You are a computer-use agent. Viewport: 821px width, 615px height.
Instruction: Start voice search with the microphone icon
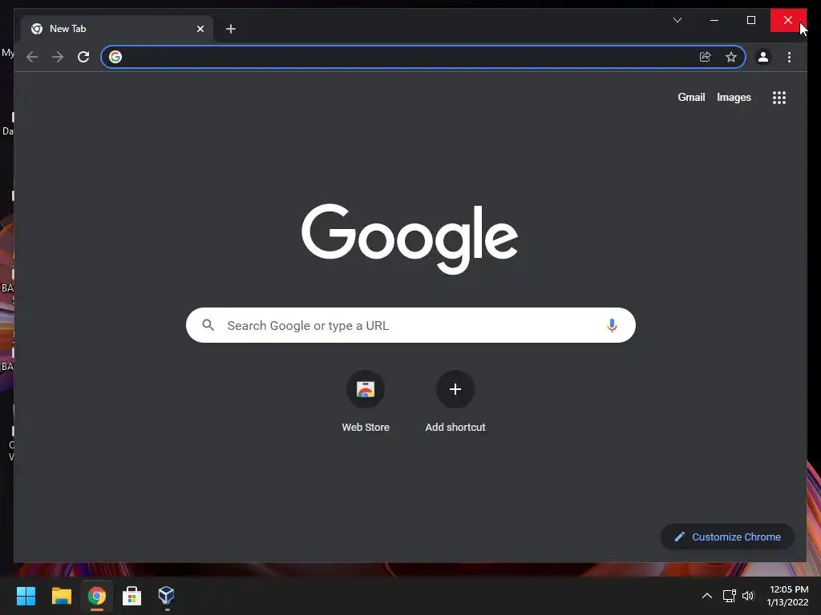(612, 325)
